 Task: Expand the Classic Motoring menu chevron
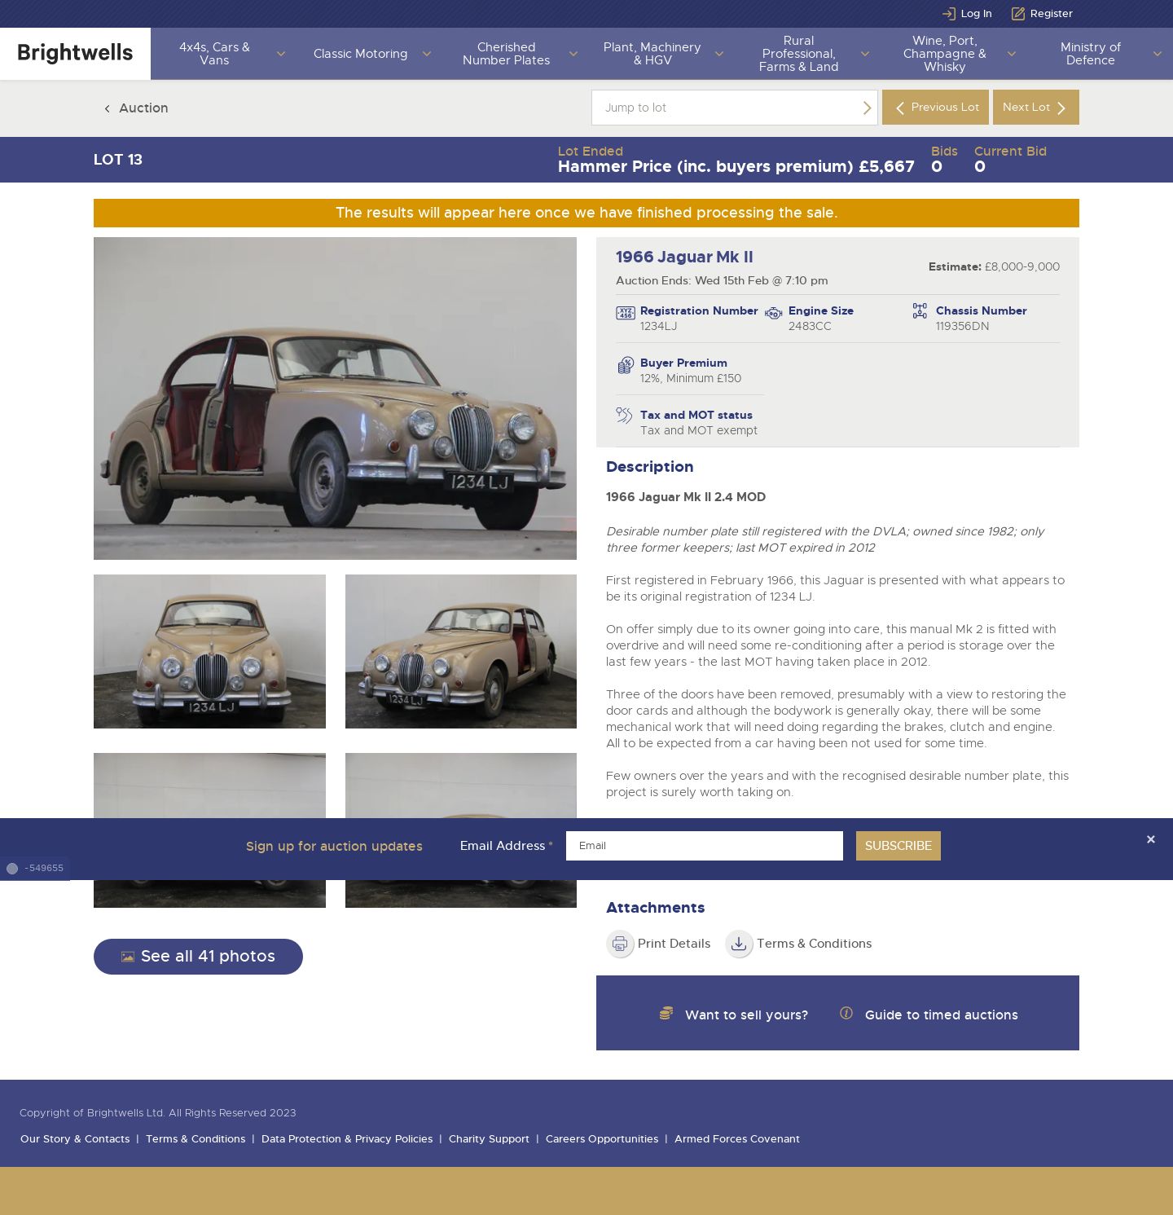pos(426,54)
